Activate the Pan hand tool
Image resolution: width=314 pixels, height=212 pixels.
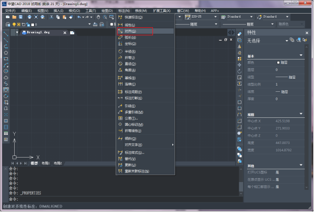98,17
